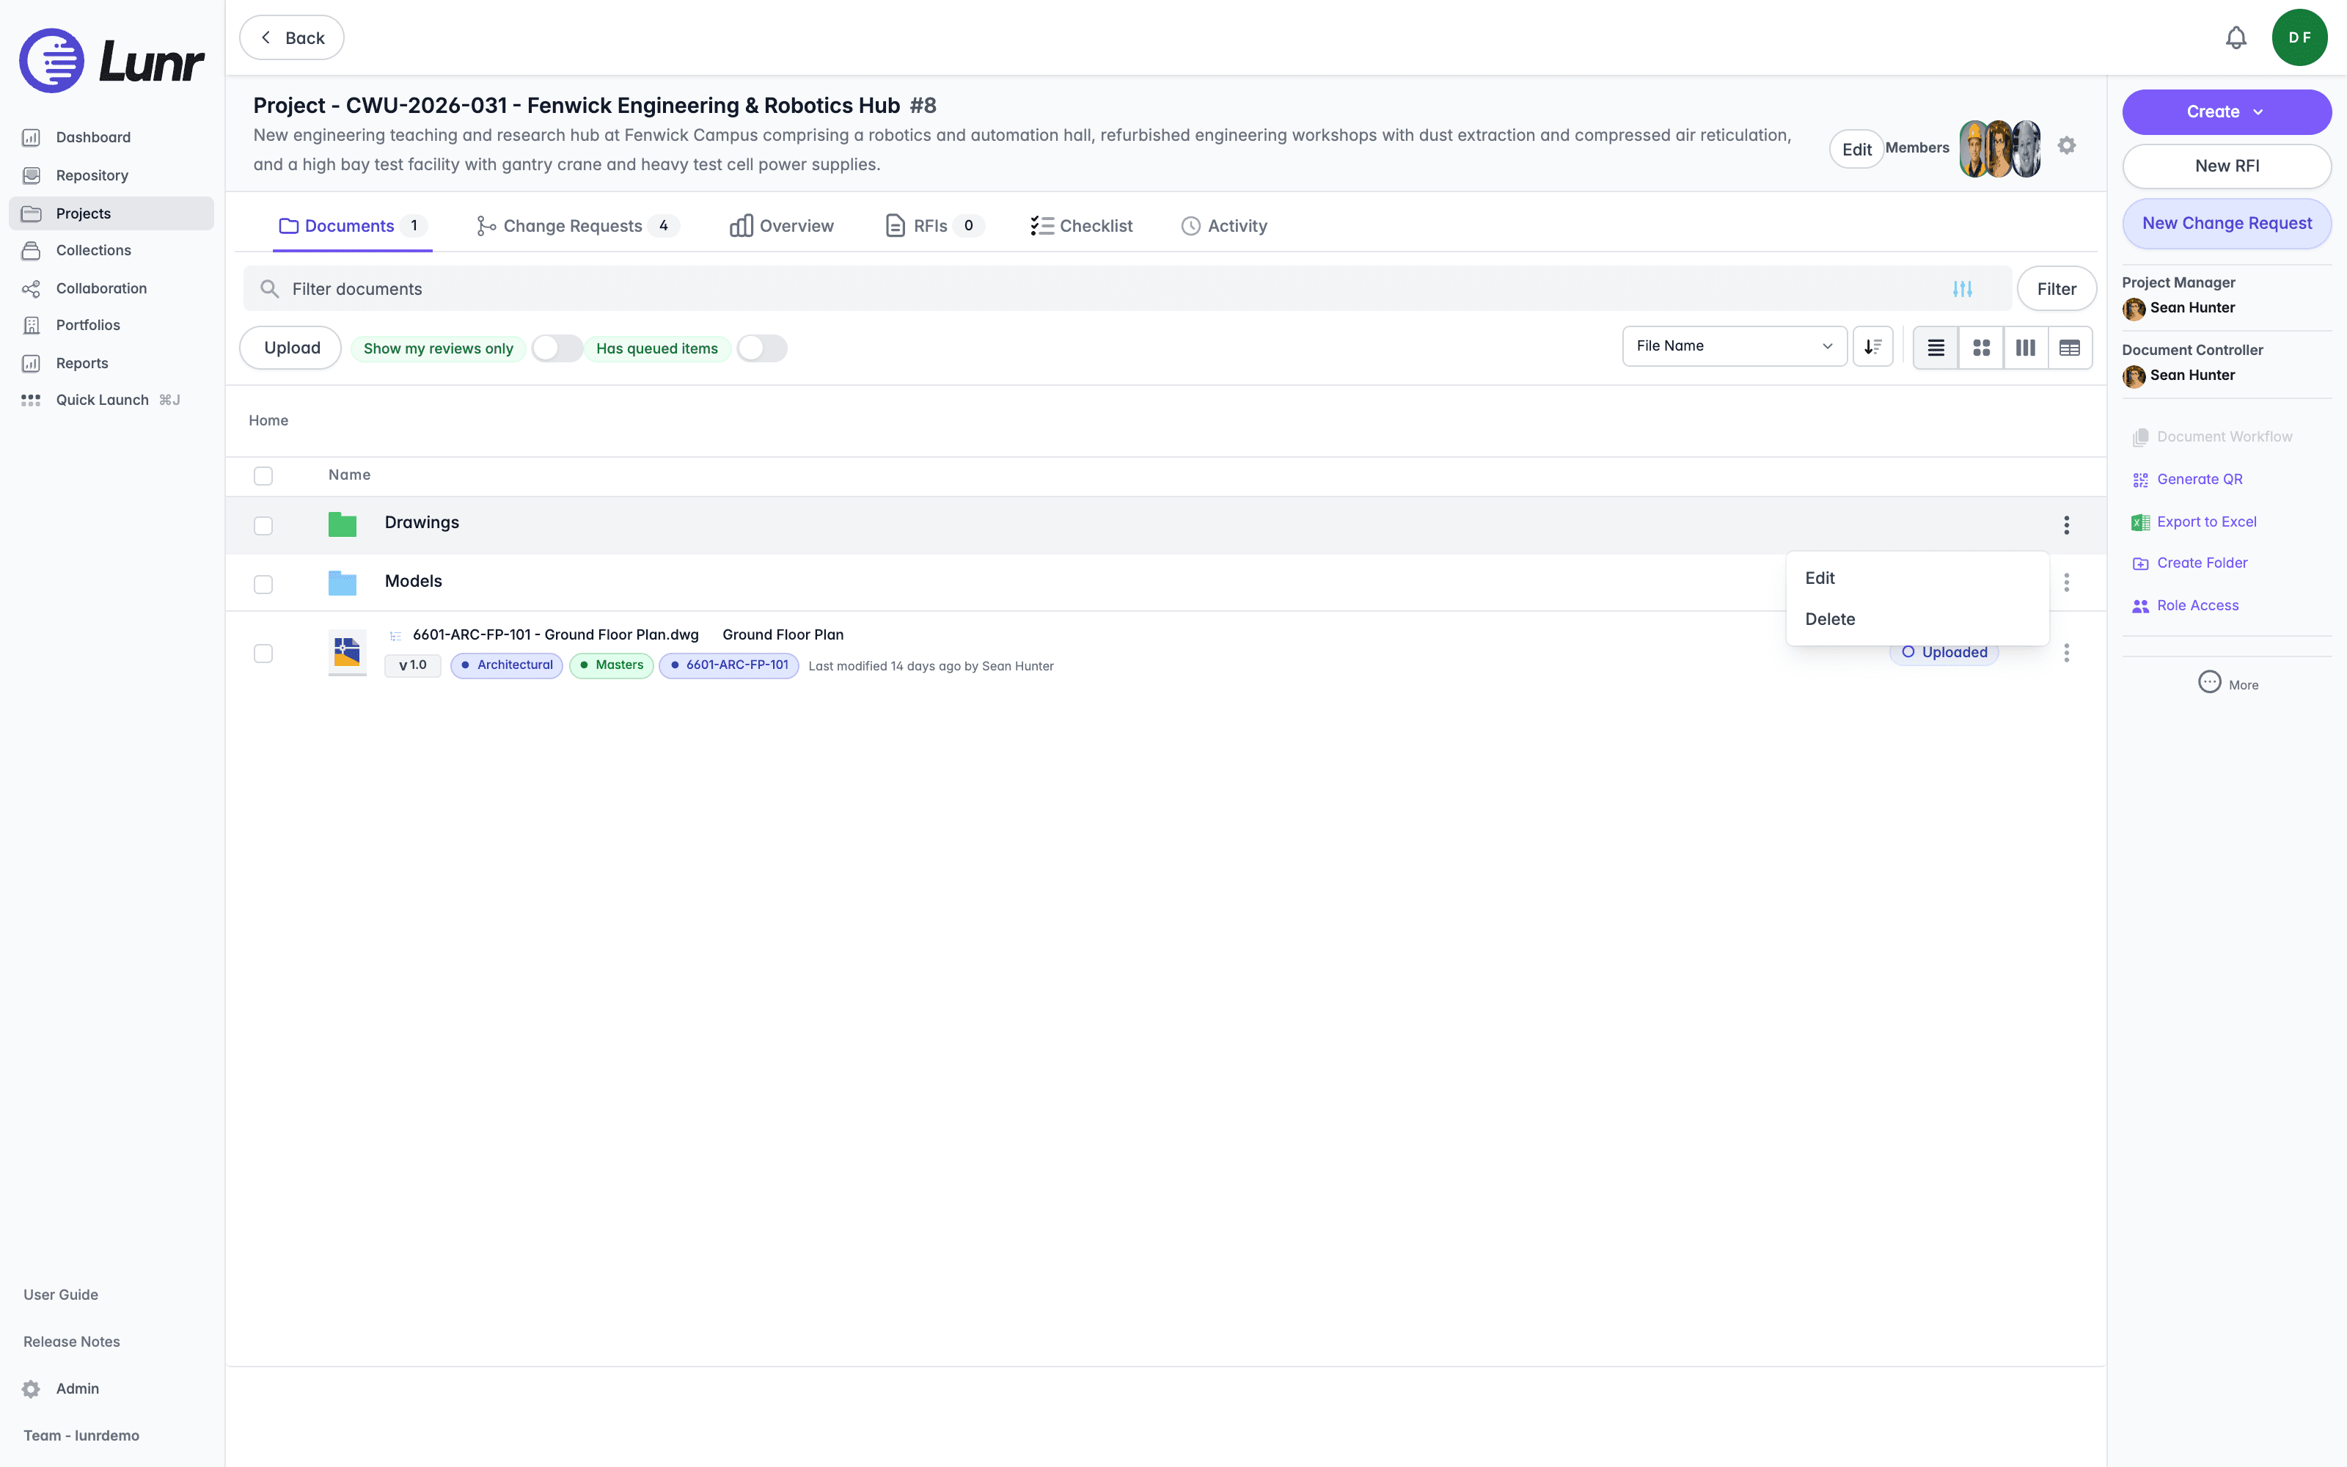Open the Models row three-dot menu

(x=2067, y=582)
